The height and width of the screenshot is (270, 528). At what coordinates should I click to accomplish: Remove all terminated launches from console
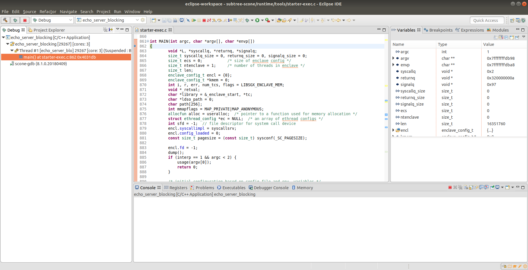(460, 187)
